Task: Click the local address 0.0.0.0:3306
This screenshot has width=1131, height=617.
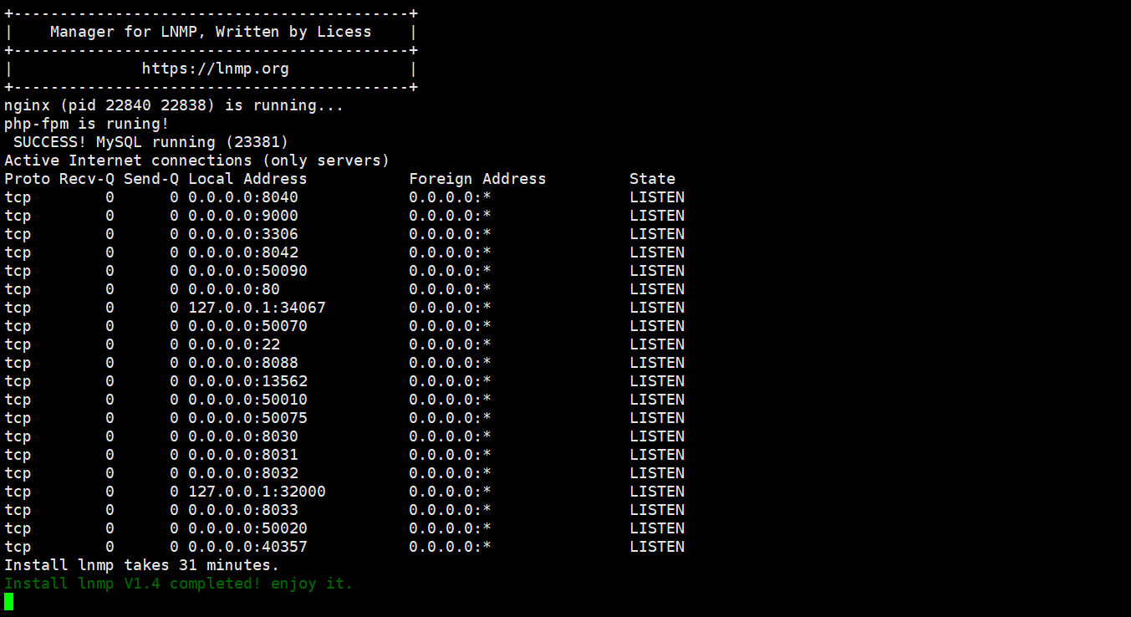Action: point(242,234)
